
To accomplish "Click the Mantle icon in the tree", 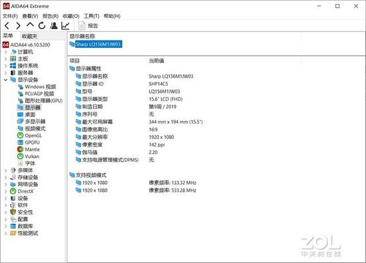I will point(21,149).
